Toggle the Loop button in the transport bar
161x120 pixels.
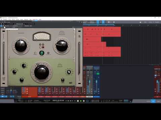[87, 101]
